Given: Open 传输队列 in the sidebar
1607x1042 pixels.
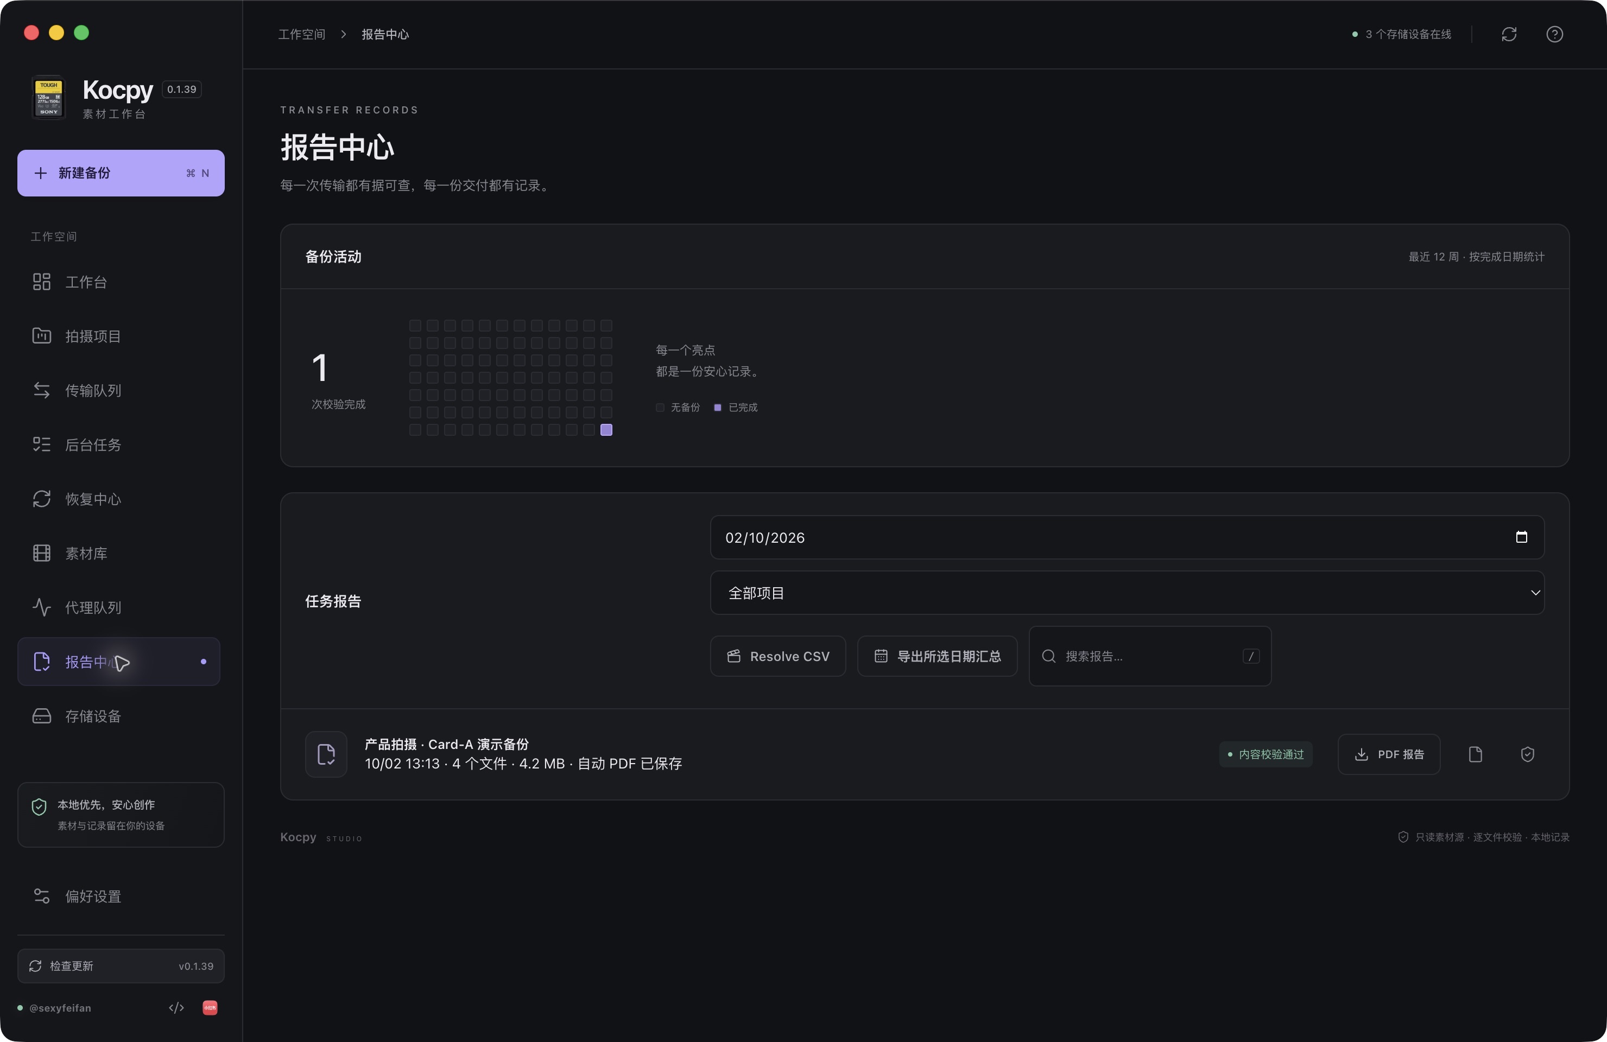Looking at the screenshot, I should click(119, 390).
